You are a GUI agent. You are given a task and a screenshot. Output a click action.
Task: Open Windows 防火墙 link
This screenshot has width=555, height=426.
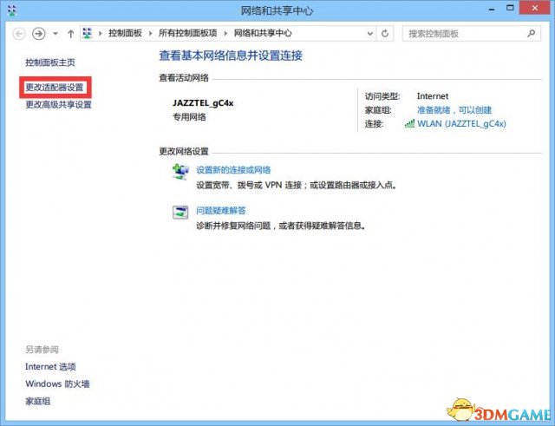(x=57, y=383)
